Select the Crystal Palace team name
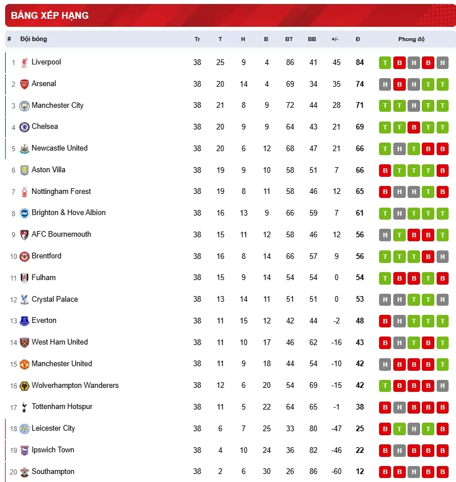 coord(55,299)
